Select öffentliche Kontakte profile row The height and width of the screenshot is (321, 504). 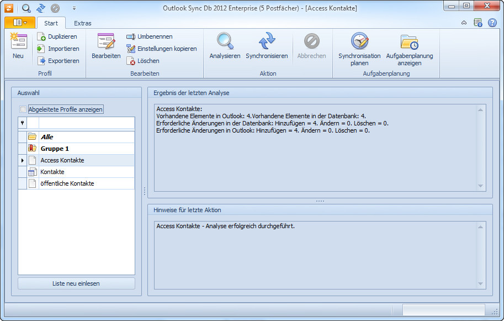(77, 183)
